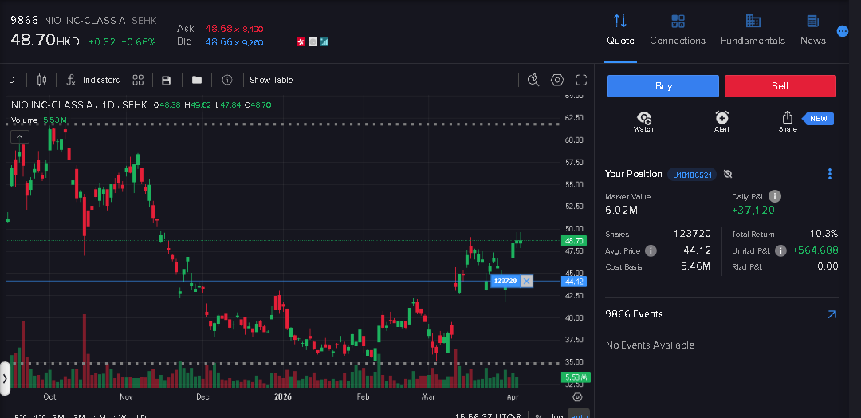Open the 9866 Events arrow link
Screen dimensions: 861x418
pos(832,314)
